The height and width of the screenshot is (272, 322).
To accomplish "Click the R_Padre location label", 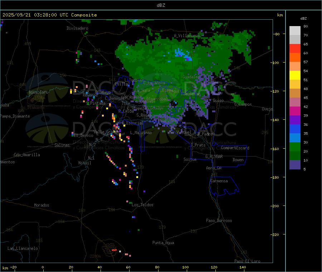I will (205, 134).
